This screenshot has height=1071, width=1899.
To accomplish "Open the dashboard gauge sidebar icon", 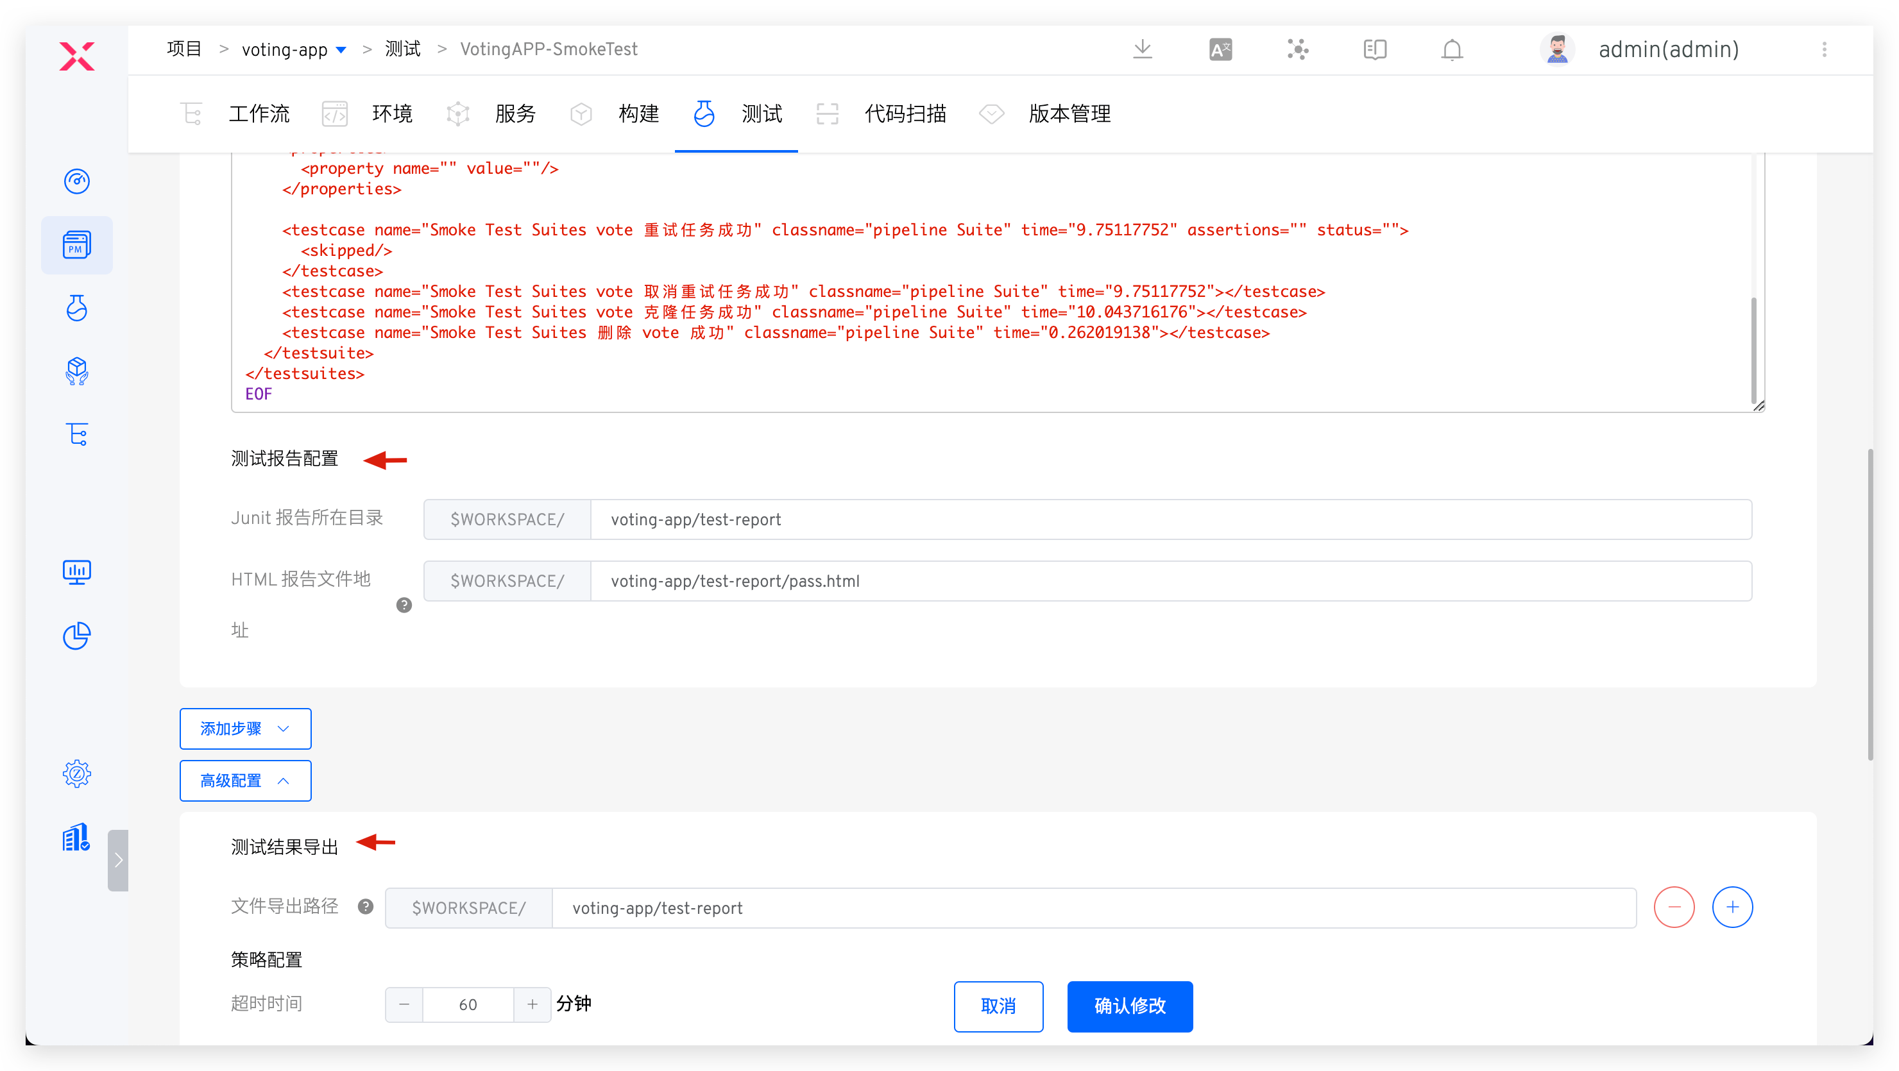I will tap(77, 181).
